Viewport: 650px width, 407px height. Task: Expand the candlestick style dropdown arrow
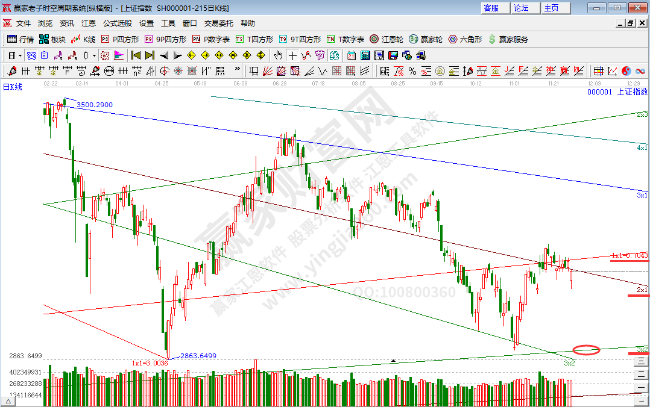point(93,55)
